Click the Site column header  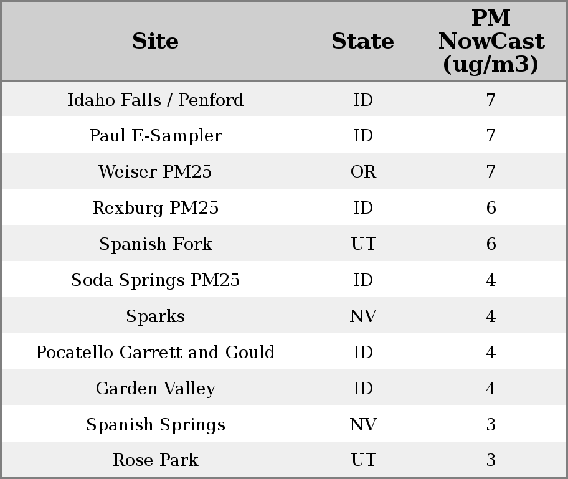pyautogui.click(x=155, y=41)
